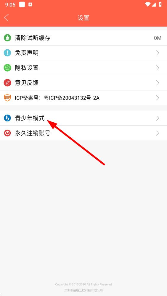Click the red pencil feedback icon
The height and width of the screenshot is (296, 167).
coord(7,83)
